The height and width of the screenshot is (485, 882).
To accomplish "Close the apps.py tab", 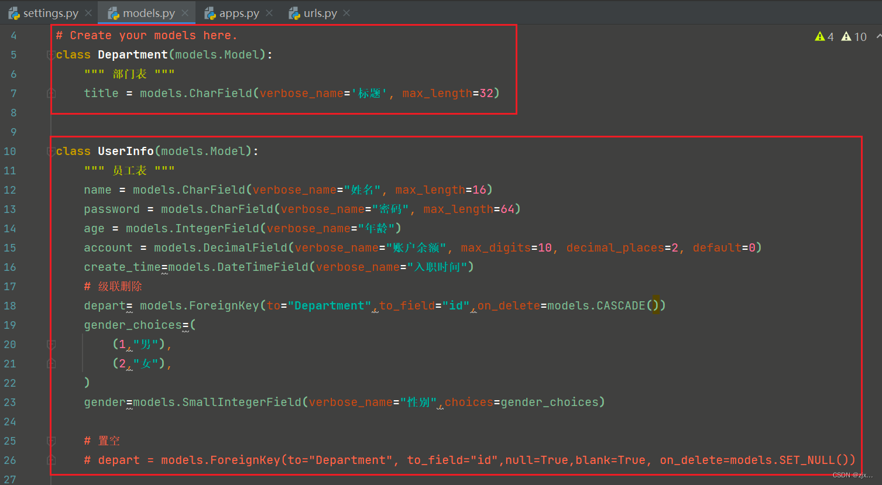I will (x=269, y=13).
